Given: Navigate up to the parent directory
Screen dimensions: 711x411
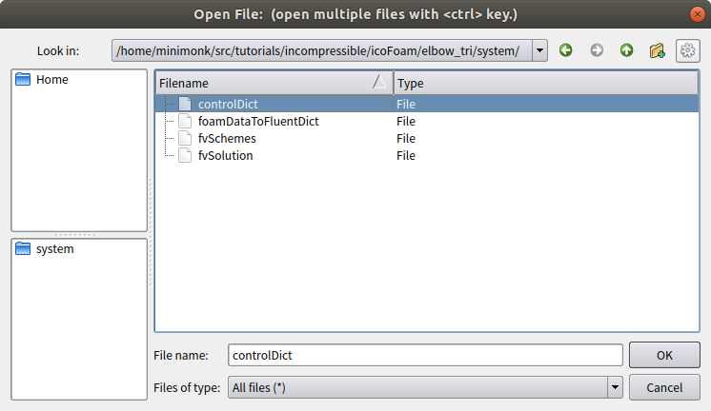Looking at the screenshot, I should pyautogui.click(x=627, y=50).
